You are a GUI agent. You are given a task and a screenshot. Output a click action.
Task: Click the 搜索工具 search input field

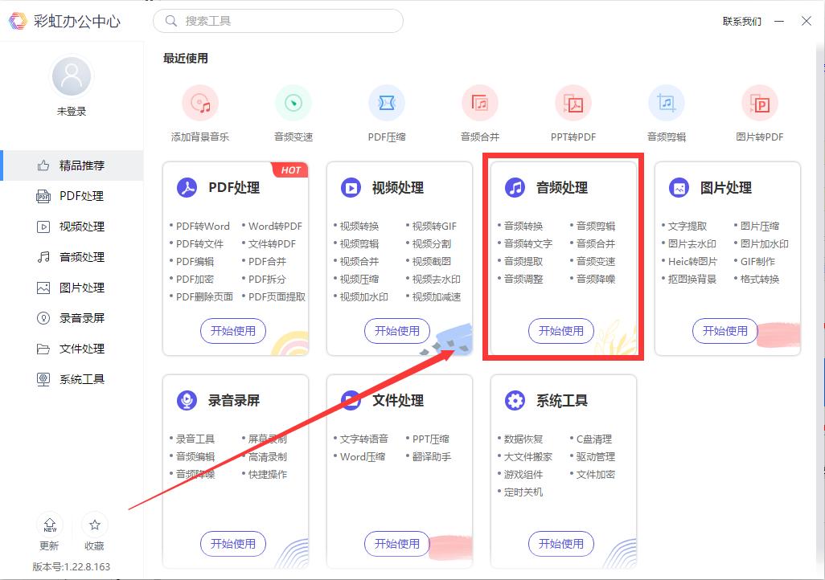[x=277, y=22]
